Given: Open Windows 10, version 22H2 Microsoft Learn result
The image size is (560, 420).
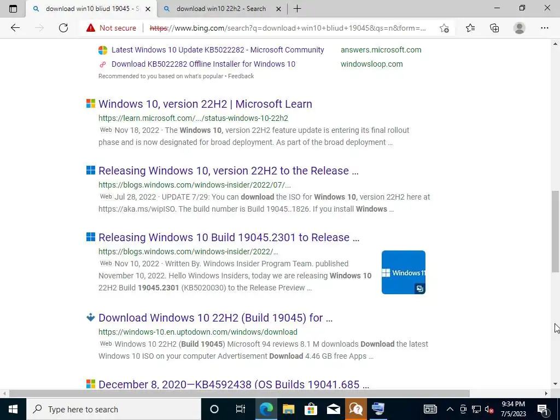Looking at the screenshot, I should click(x=206, y=104).
